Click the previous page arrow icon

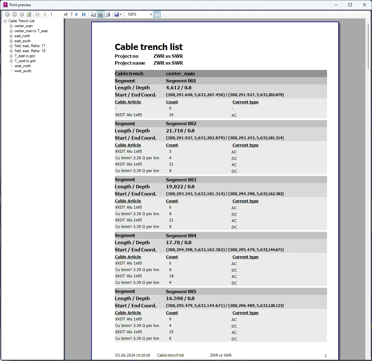[45, 14]
